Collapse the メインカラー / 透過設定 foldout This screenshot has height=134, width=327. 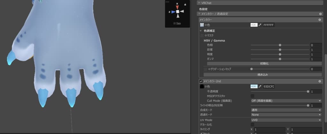click(199, 14)
